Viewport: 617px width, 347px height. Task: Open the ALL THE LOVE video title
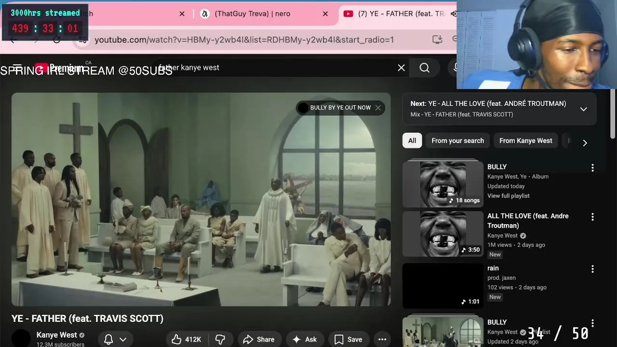pyautogui.click(x=528, y=221)
